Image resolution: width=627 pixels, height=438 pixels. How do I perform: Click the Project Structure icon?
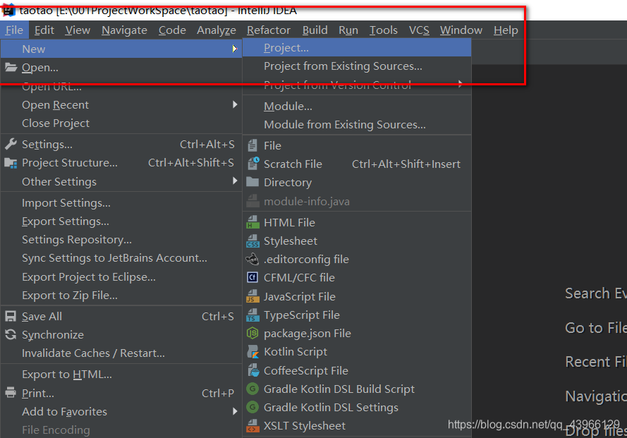pyautogui.click(x=11, y=163)
